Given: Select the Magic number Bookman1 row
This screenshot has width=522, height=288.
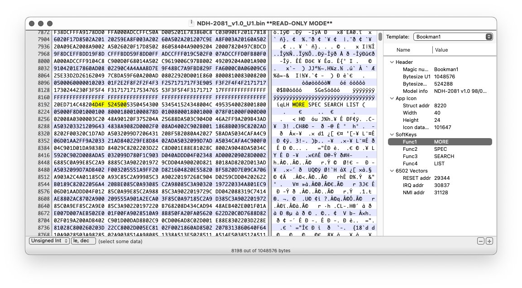Looking at the screenshot, I should click(x=440, y=69).
